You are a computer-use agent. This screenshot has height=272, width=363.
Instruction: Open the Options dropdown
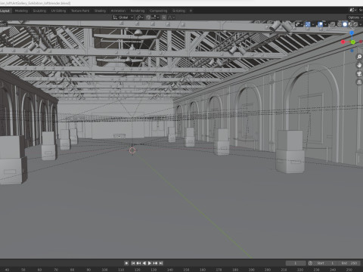point(355,17)
